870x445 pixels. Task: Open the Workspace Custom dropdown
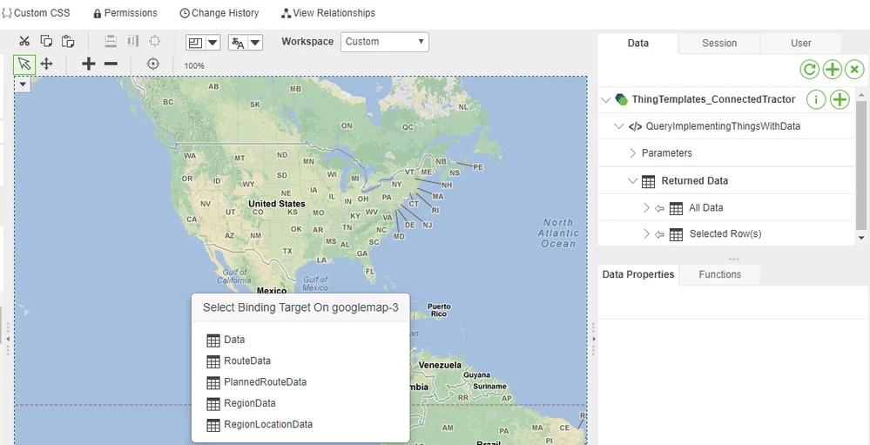click(385, 42)
